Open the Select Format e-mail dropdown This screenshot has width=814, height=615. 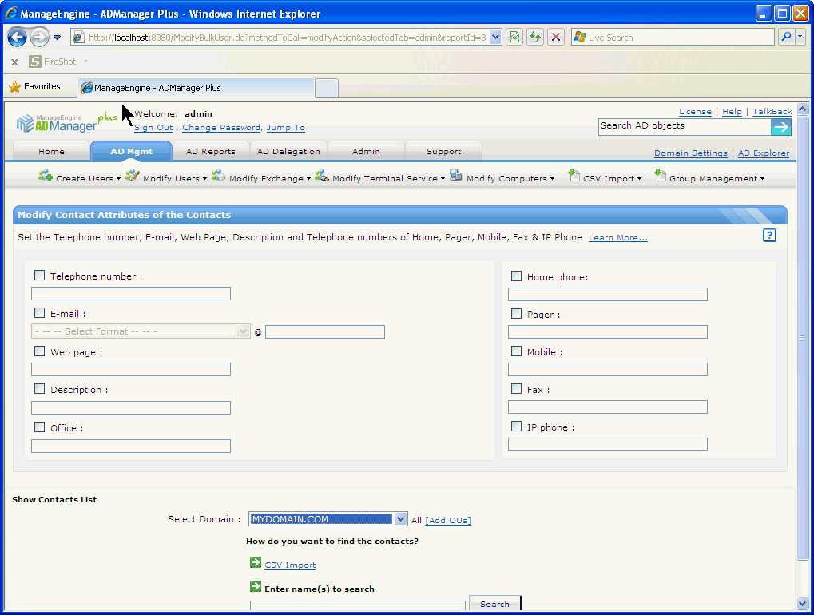[x=141, y=331]
